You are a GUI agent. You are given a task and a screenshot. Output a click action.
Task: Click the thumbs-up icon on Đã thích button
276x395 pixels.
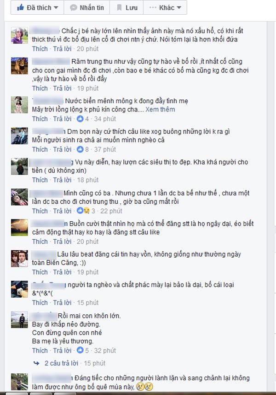click(x=20, y=7)
